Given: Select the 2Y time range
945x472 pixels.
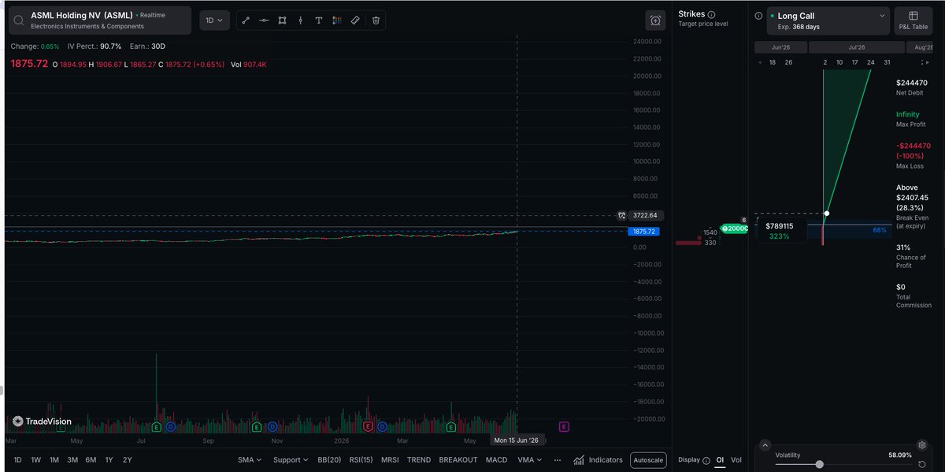Looking at the screenshot, I should coord(127,459).
